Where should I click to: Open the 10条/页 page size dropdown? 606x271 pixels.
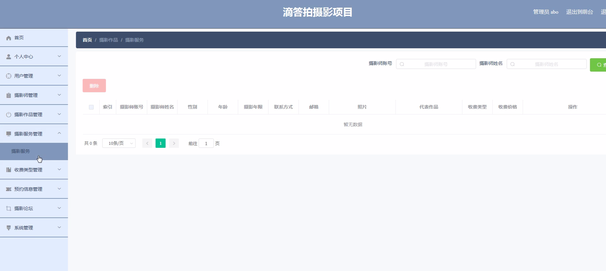(119, 143)
